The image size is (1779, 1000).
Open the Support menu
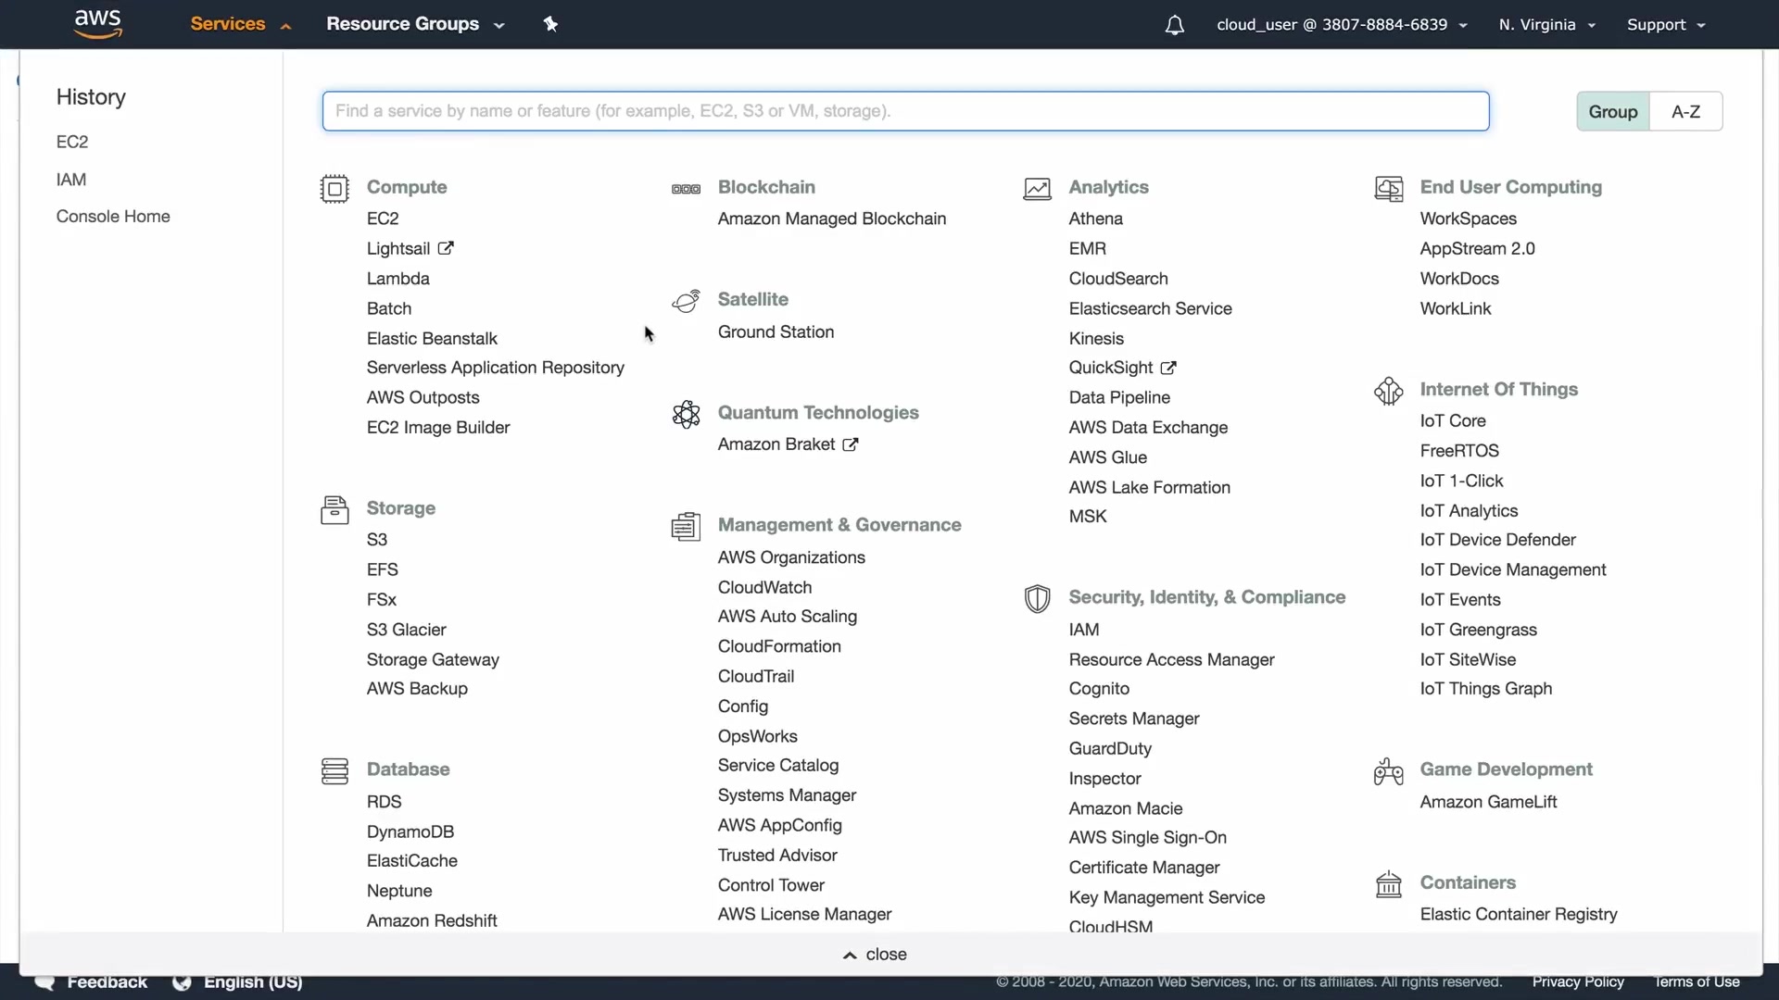coord(1665,25)
